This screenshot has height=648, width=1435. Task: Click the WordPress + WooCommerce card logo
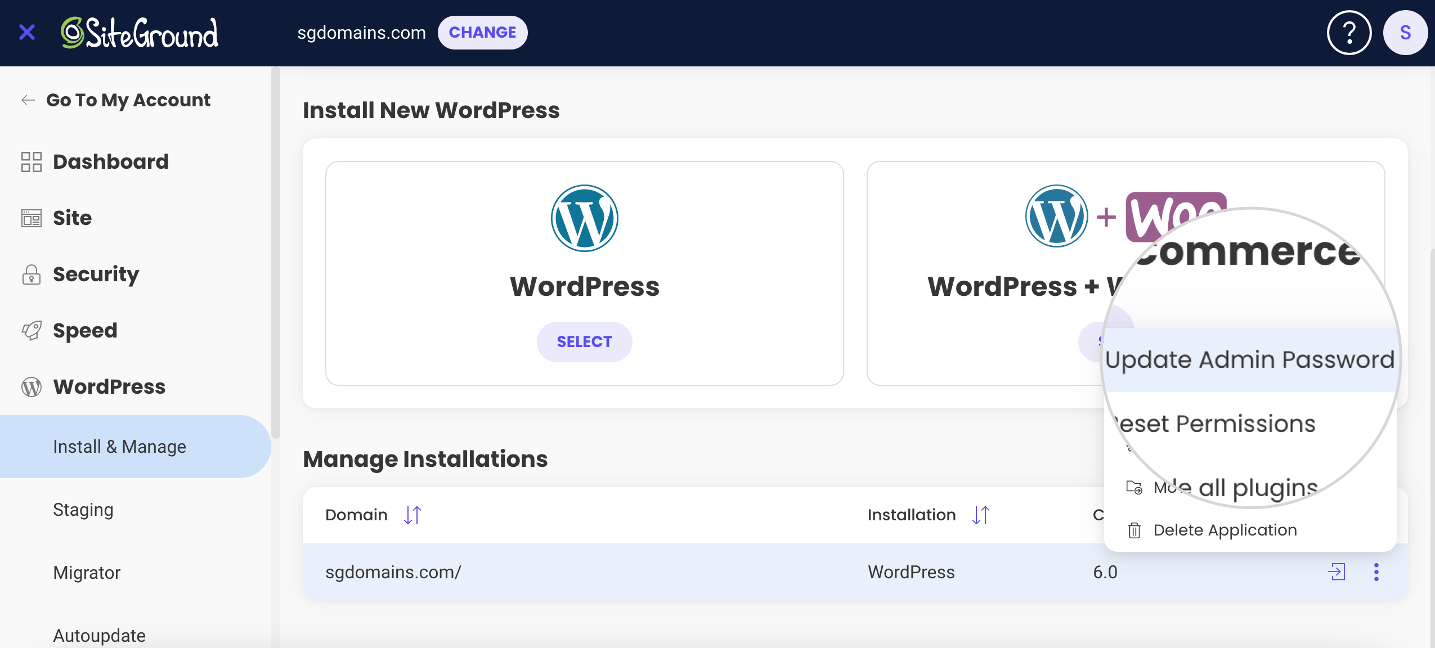[1125, 217]
